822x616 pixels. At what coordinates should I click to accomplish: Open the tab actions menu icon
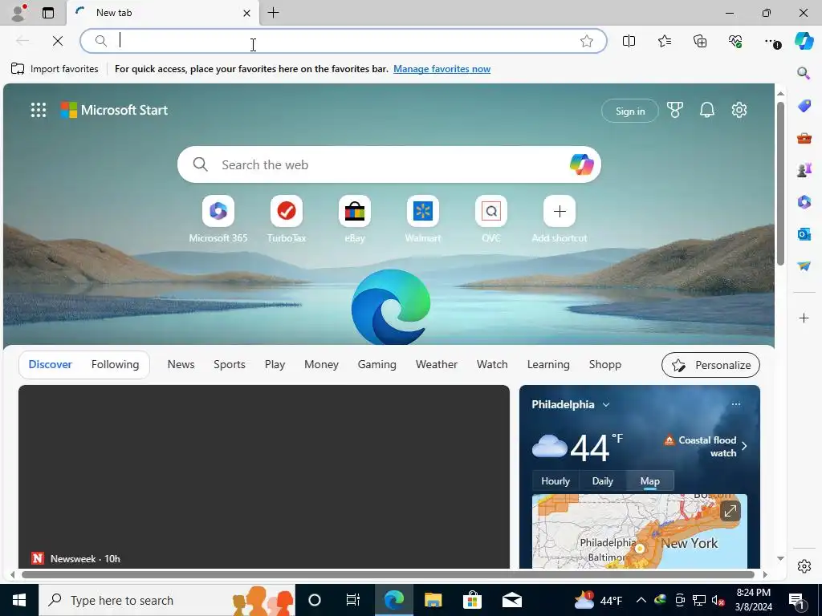click(x=48, y=13)
